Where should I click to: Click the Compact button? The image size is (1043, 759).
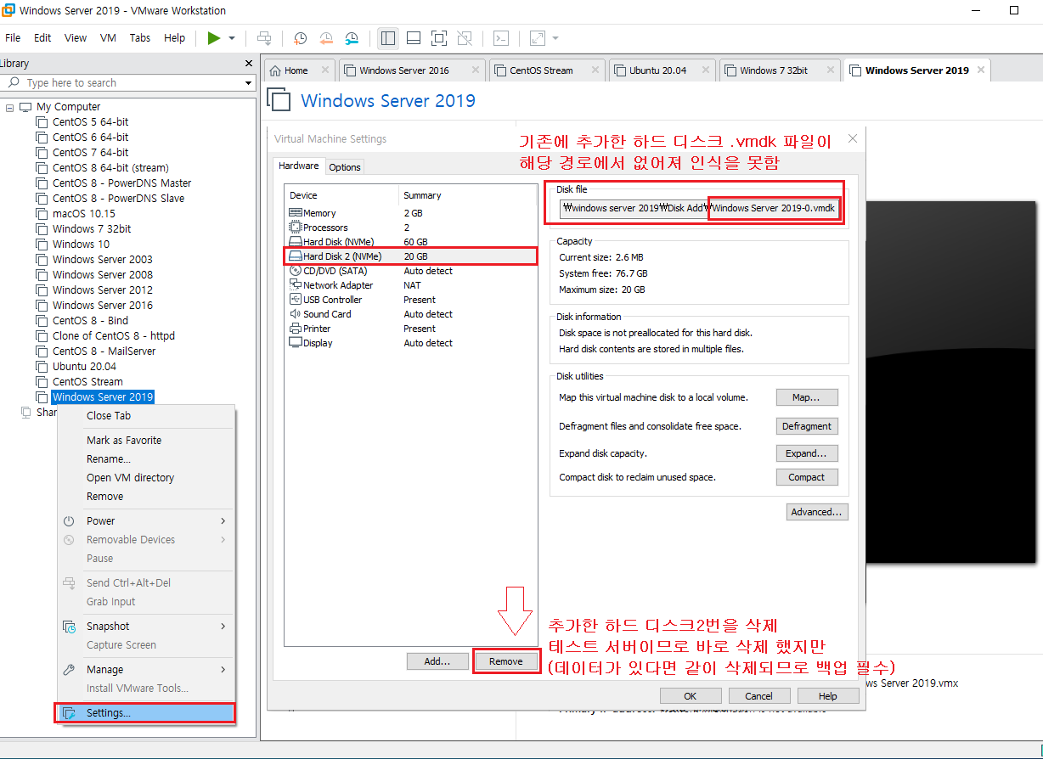pyautogui.click(x=807, y=477)
